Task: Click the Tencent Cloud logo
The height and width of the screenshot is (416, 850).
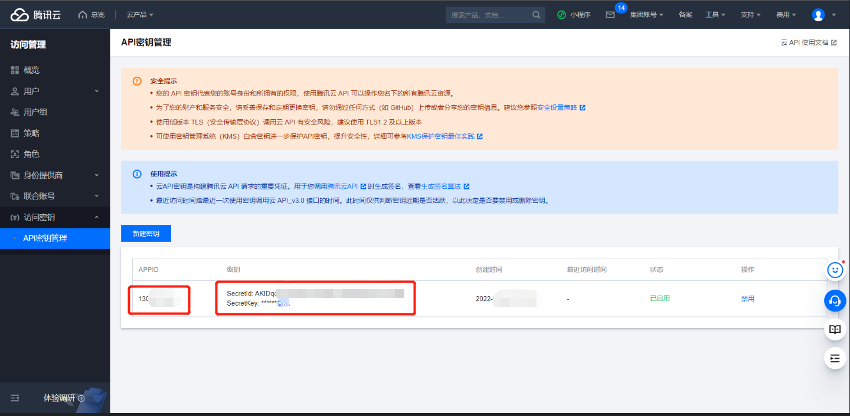Action: click(35, 15)
